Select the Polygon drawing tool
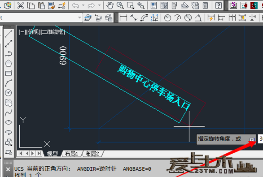Screen dimensions: 263x177 pyautogui.click(x=9, y=63)
